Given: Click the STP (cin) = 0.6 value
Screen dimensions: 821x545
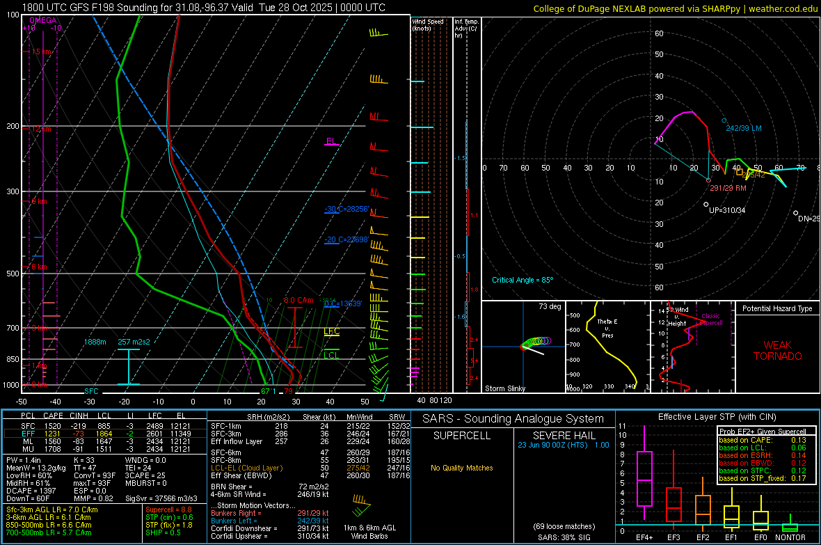Looking at the screenshot, I should 169,517.
